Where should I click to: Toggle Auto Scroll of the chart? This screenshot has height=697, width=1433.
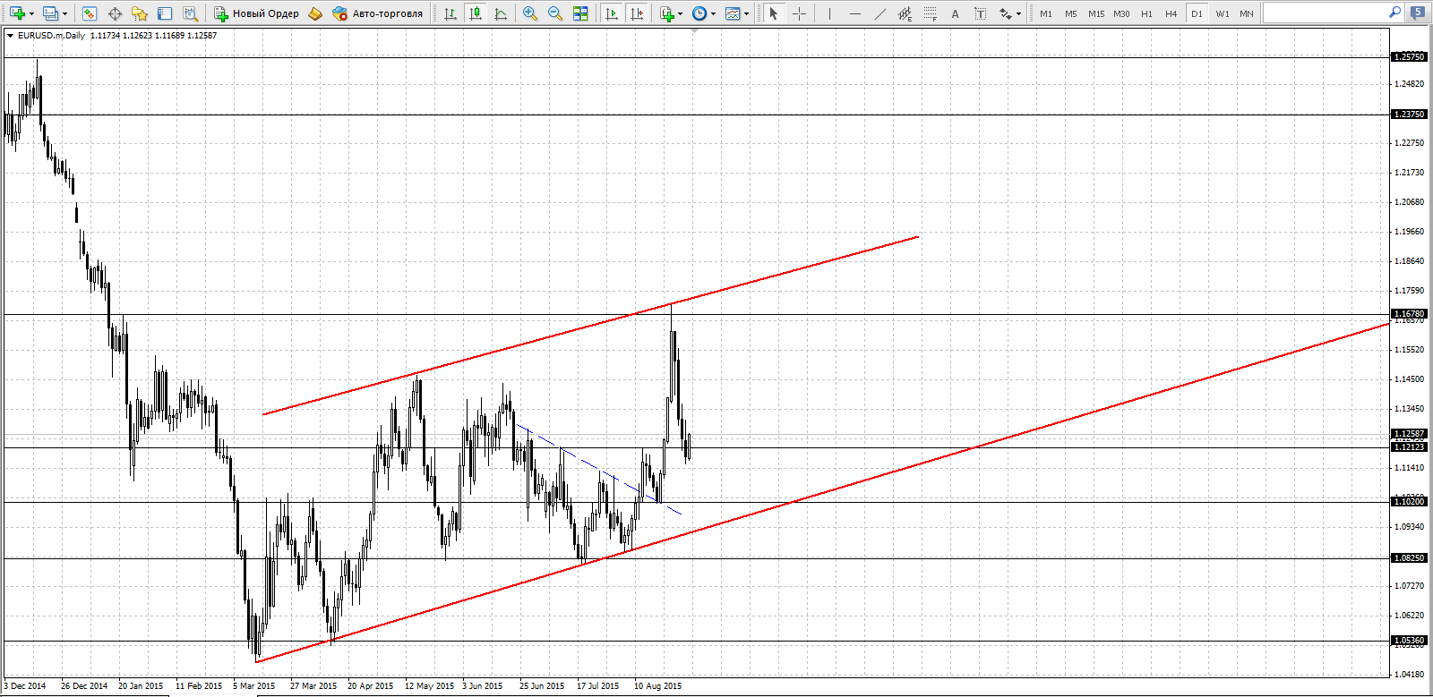(x=612, y=13)
